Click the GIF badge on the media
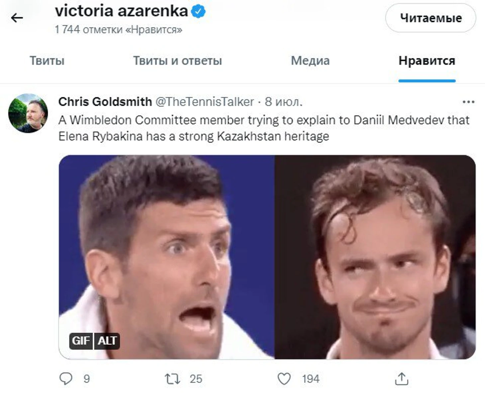Screen dimensions: 485x395 click(81, 341)
